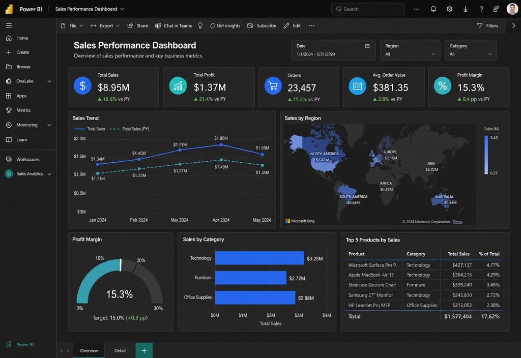
Task: Click the lightbulb icon in toolbar
Action: pyautogui.click(x=200, y=25)
